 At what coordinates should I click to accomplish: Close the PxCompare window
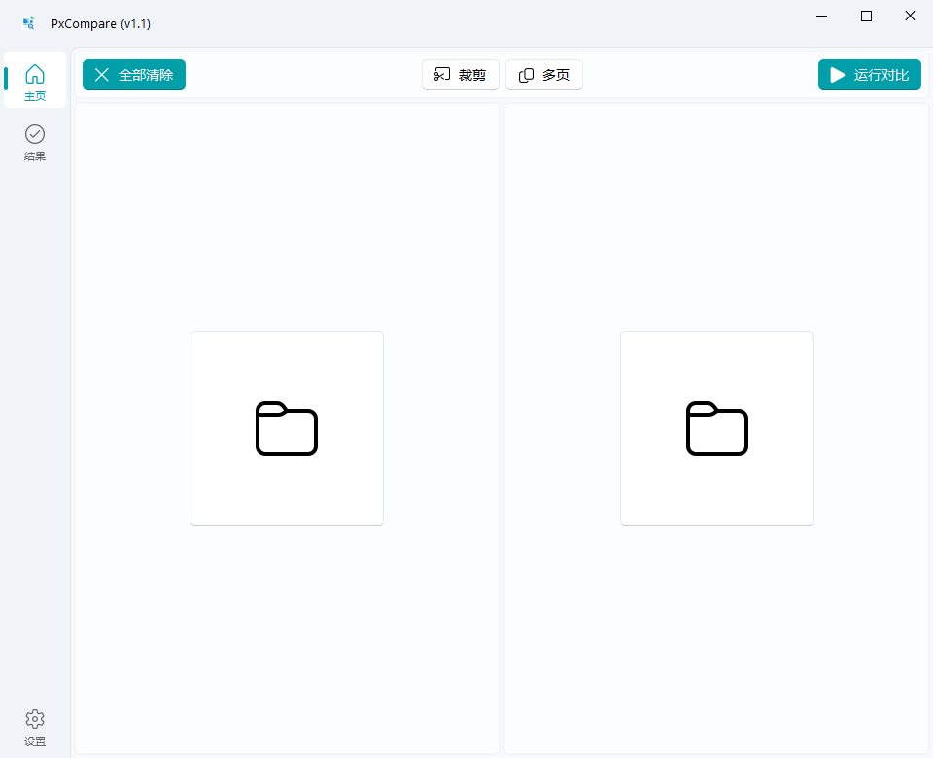pyautogui.click(x=910, y=17)
